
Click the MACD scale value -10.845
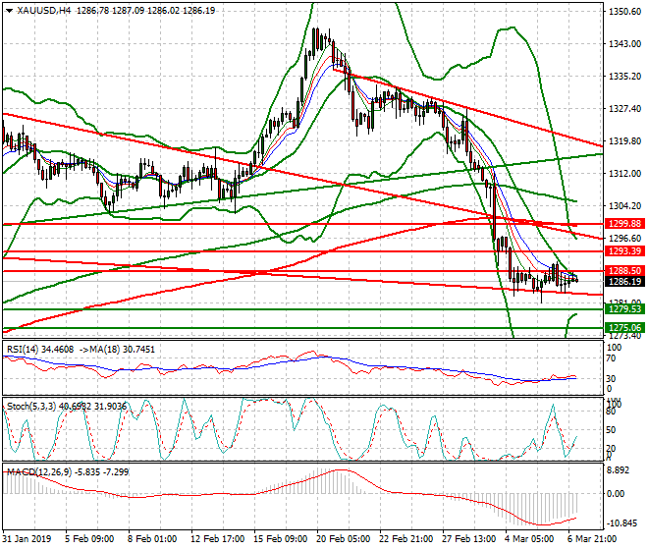pyautogui.click(x=621, y=523)
